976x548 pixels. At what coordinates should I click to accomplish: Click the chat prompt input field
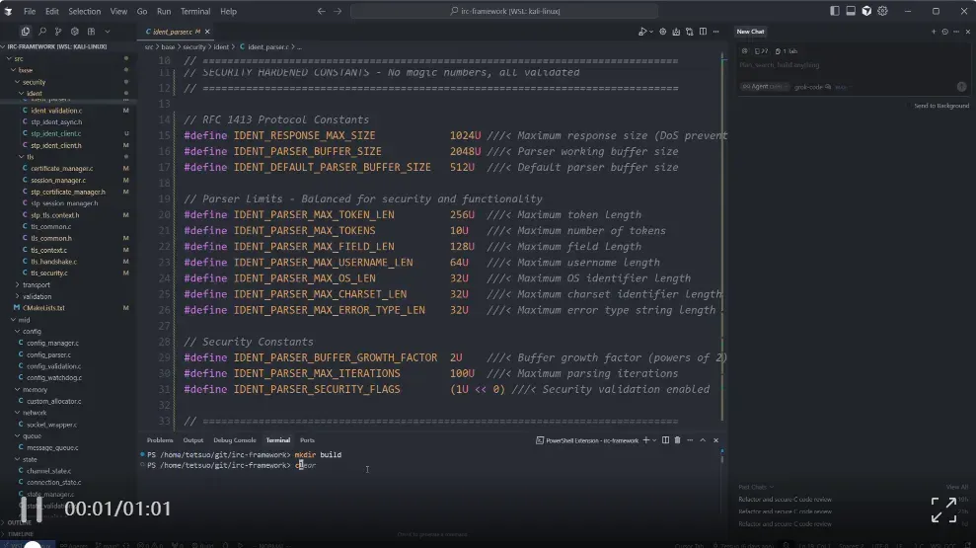[x=853, y=65]
